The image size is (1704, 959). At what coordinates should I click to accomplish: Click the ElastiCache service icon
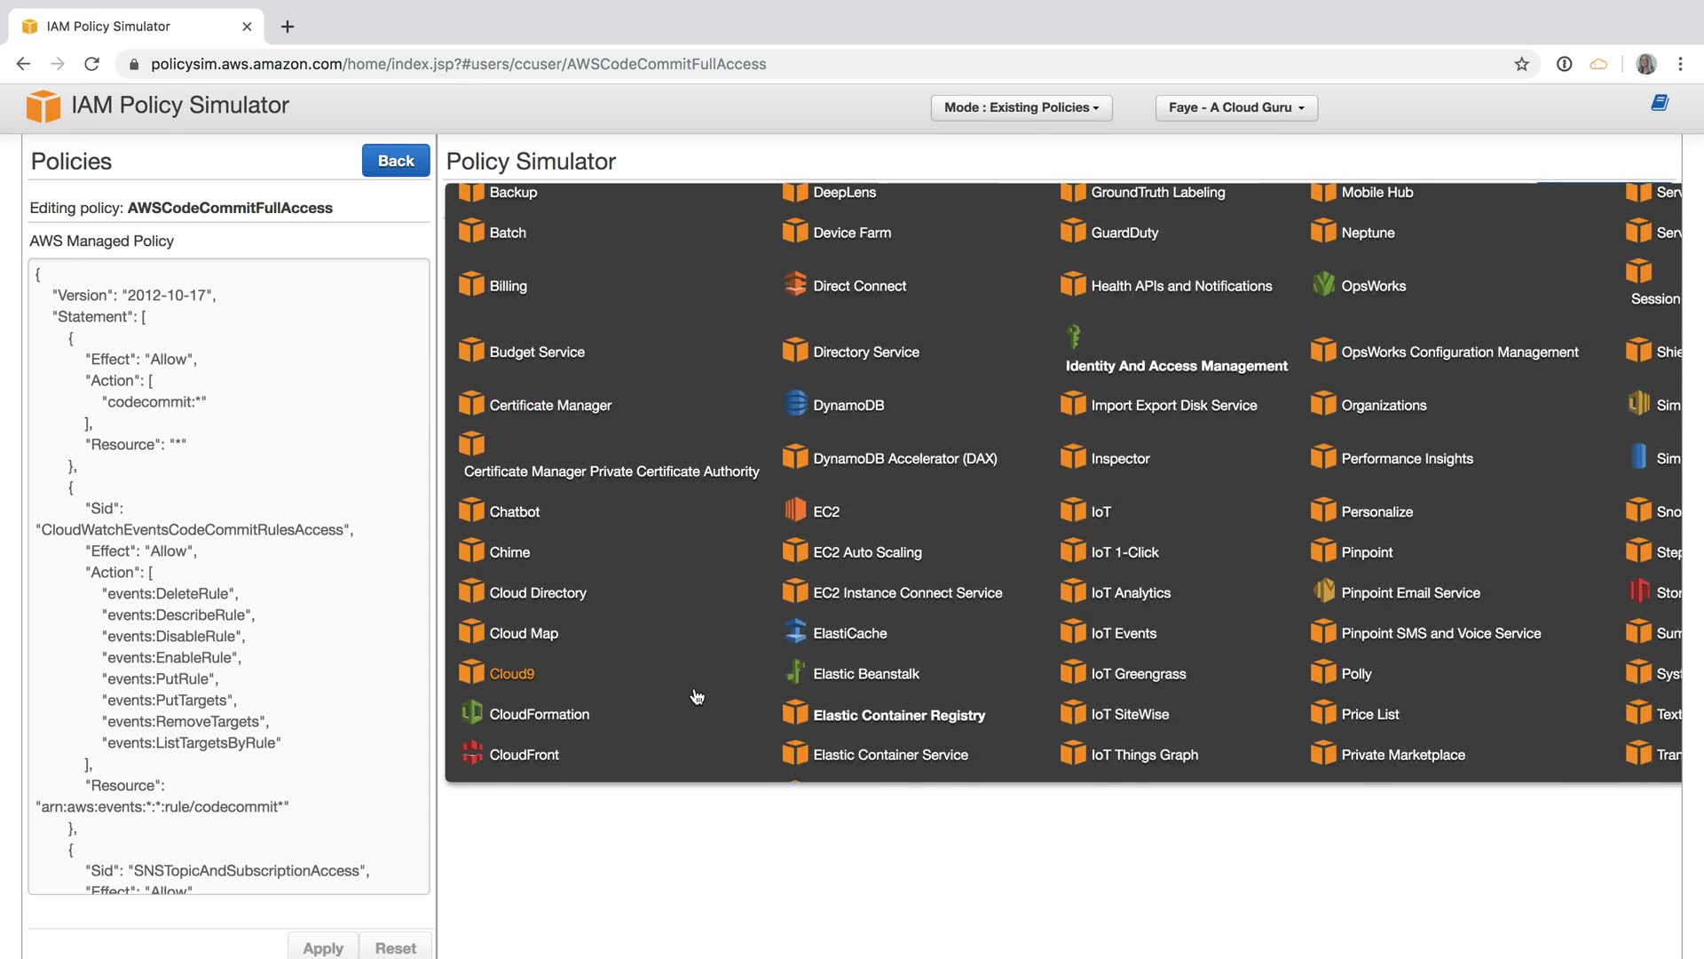[795, 632]
